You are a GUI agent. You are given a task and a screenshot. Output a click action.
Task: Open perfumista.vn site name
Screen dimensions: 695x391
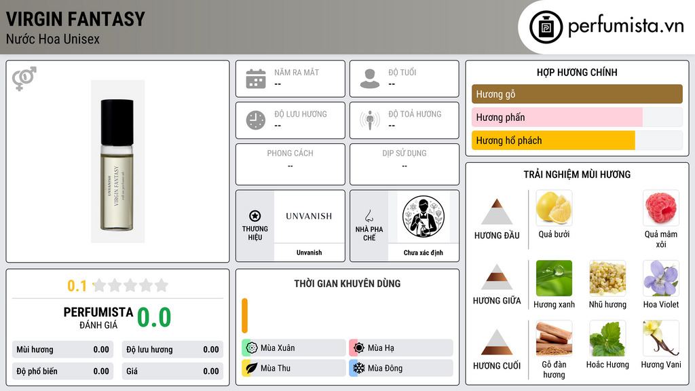tap(626, 26)
